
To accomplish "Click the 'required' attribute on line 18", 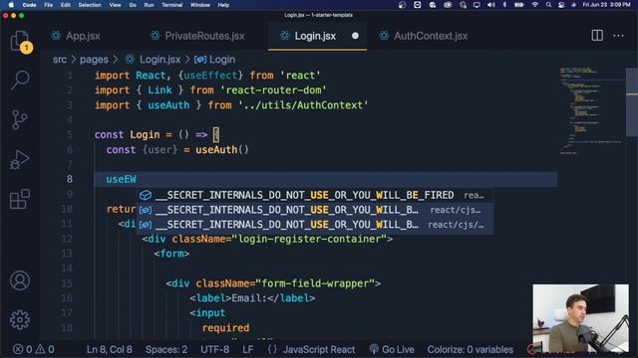I will 226,328.
